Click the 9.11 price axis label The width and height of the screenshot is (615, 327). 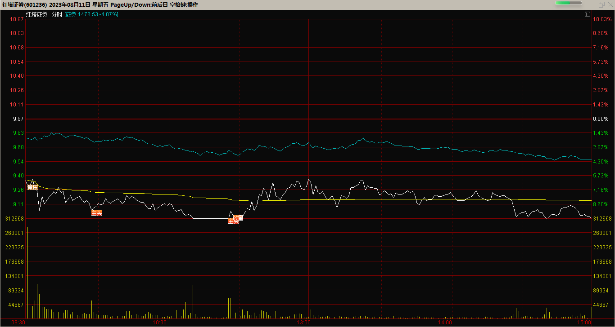(19, 204)
